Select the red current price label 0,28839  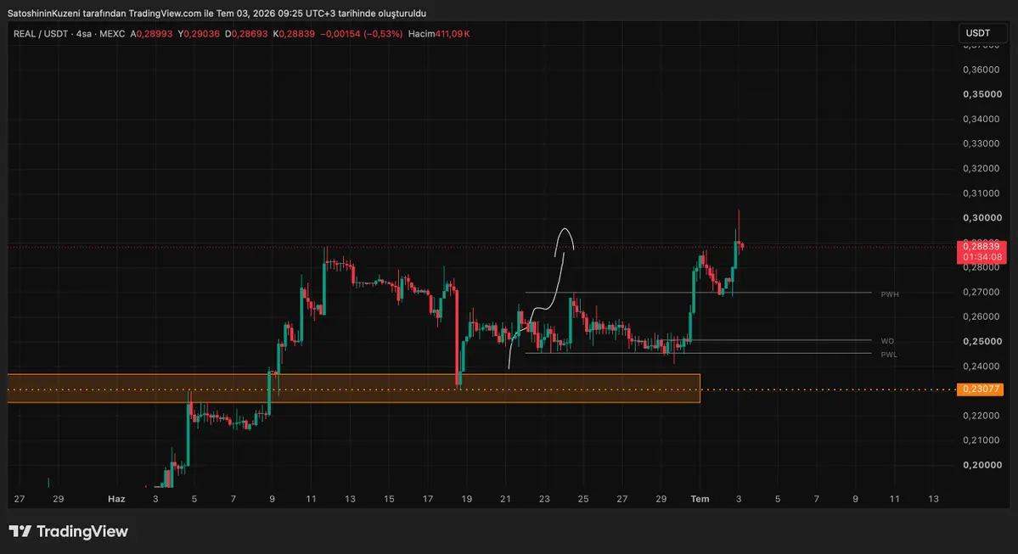981,247
